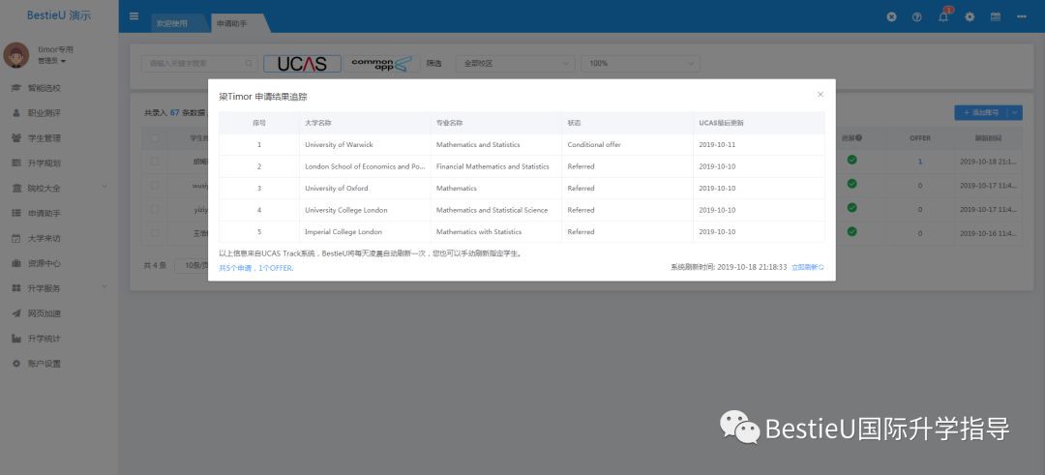The image size is (1045, 475).
Task: Click green check icon in 2019-10-18 row
Action: pos(851,160)
